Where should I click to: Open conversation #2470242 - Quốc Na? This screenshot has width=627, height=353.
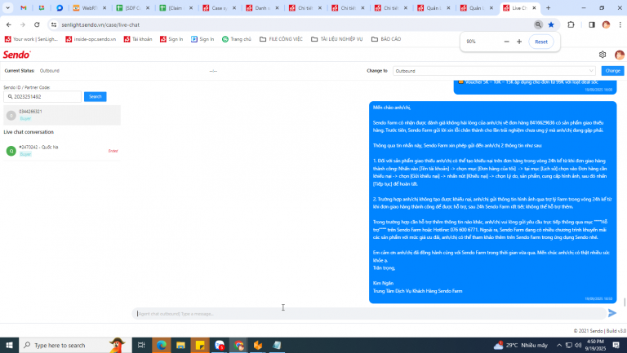pyautogui.click(x=62, y=151)
